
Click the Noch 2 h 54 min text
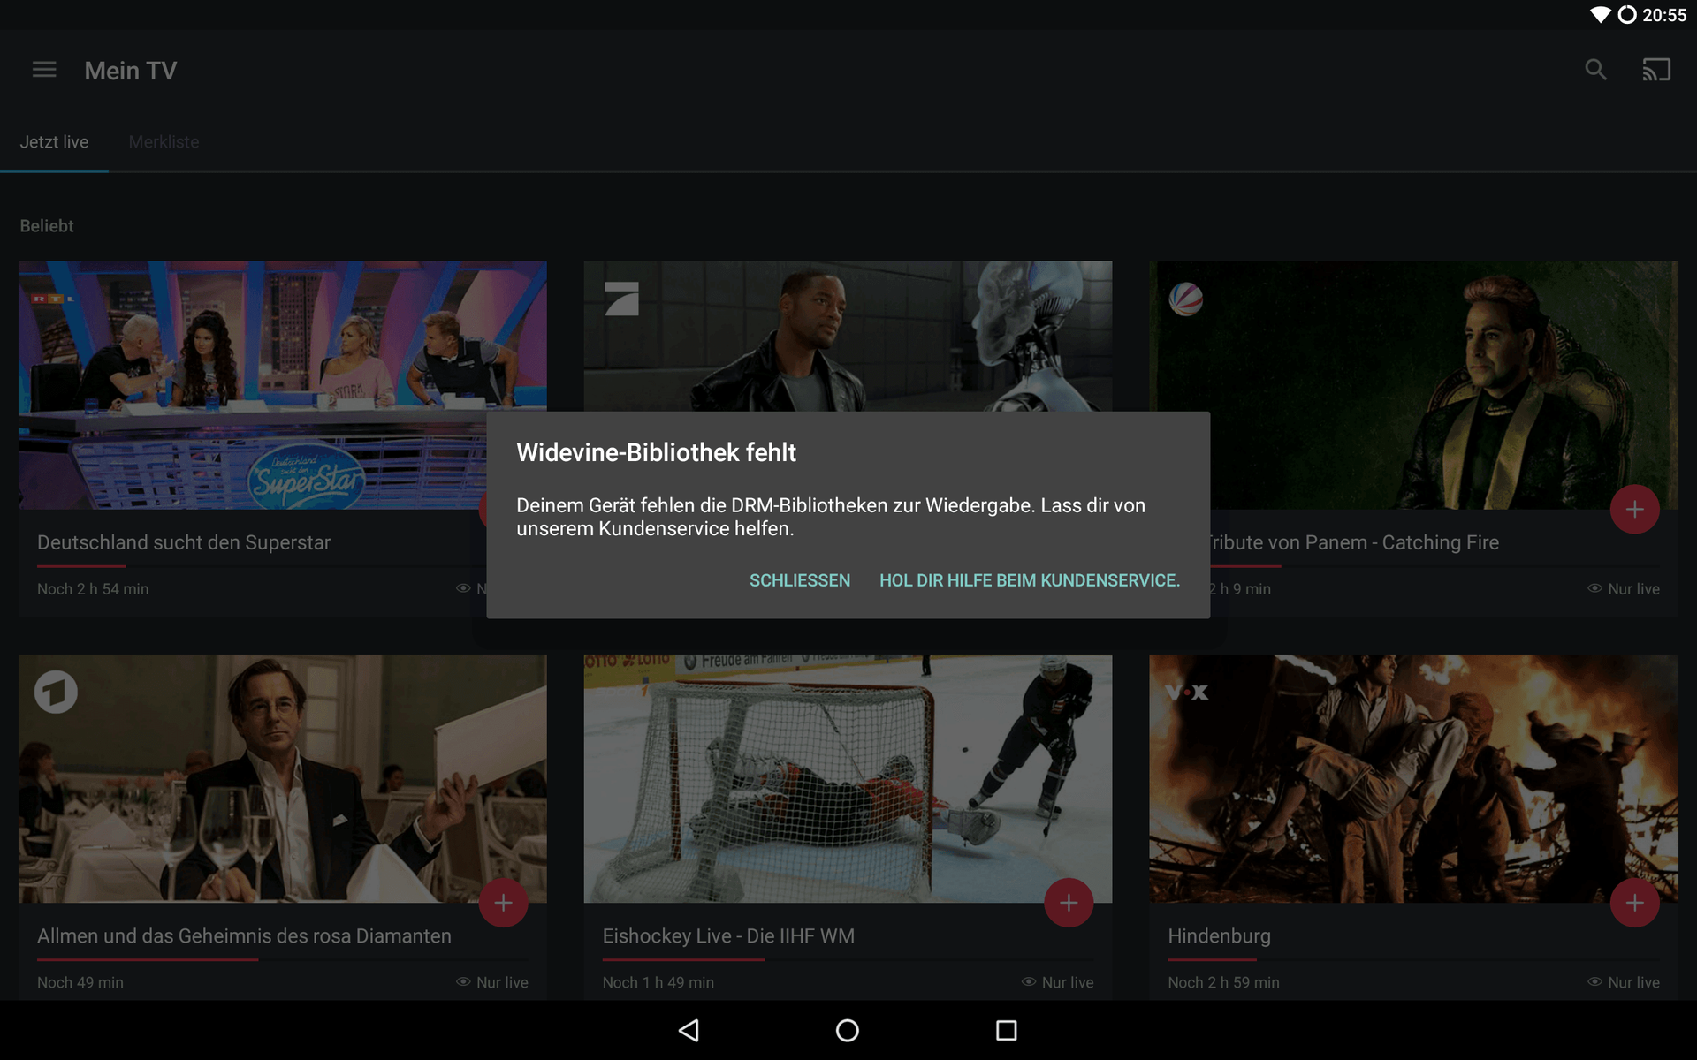93,589
